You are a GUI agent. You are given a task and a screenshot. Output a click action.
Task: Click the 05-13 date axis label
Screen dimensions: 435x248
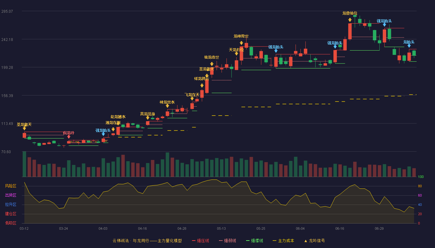[x=221, y=228]
